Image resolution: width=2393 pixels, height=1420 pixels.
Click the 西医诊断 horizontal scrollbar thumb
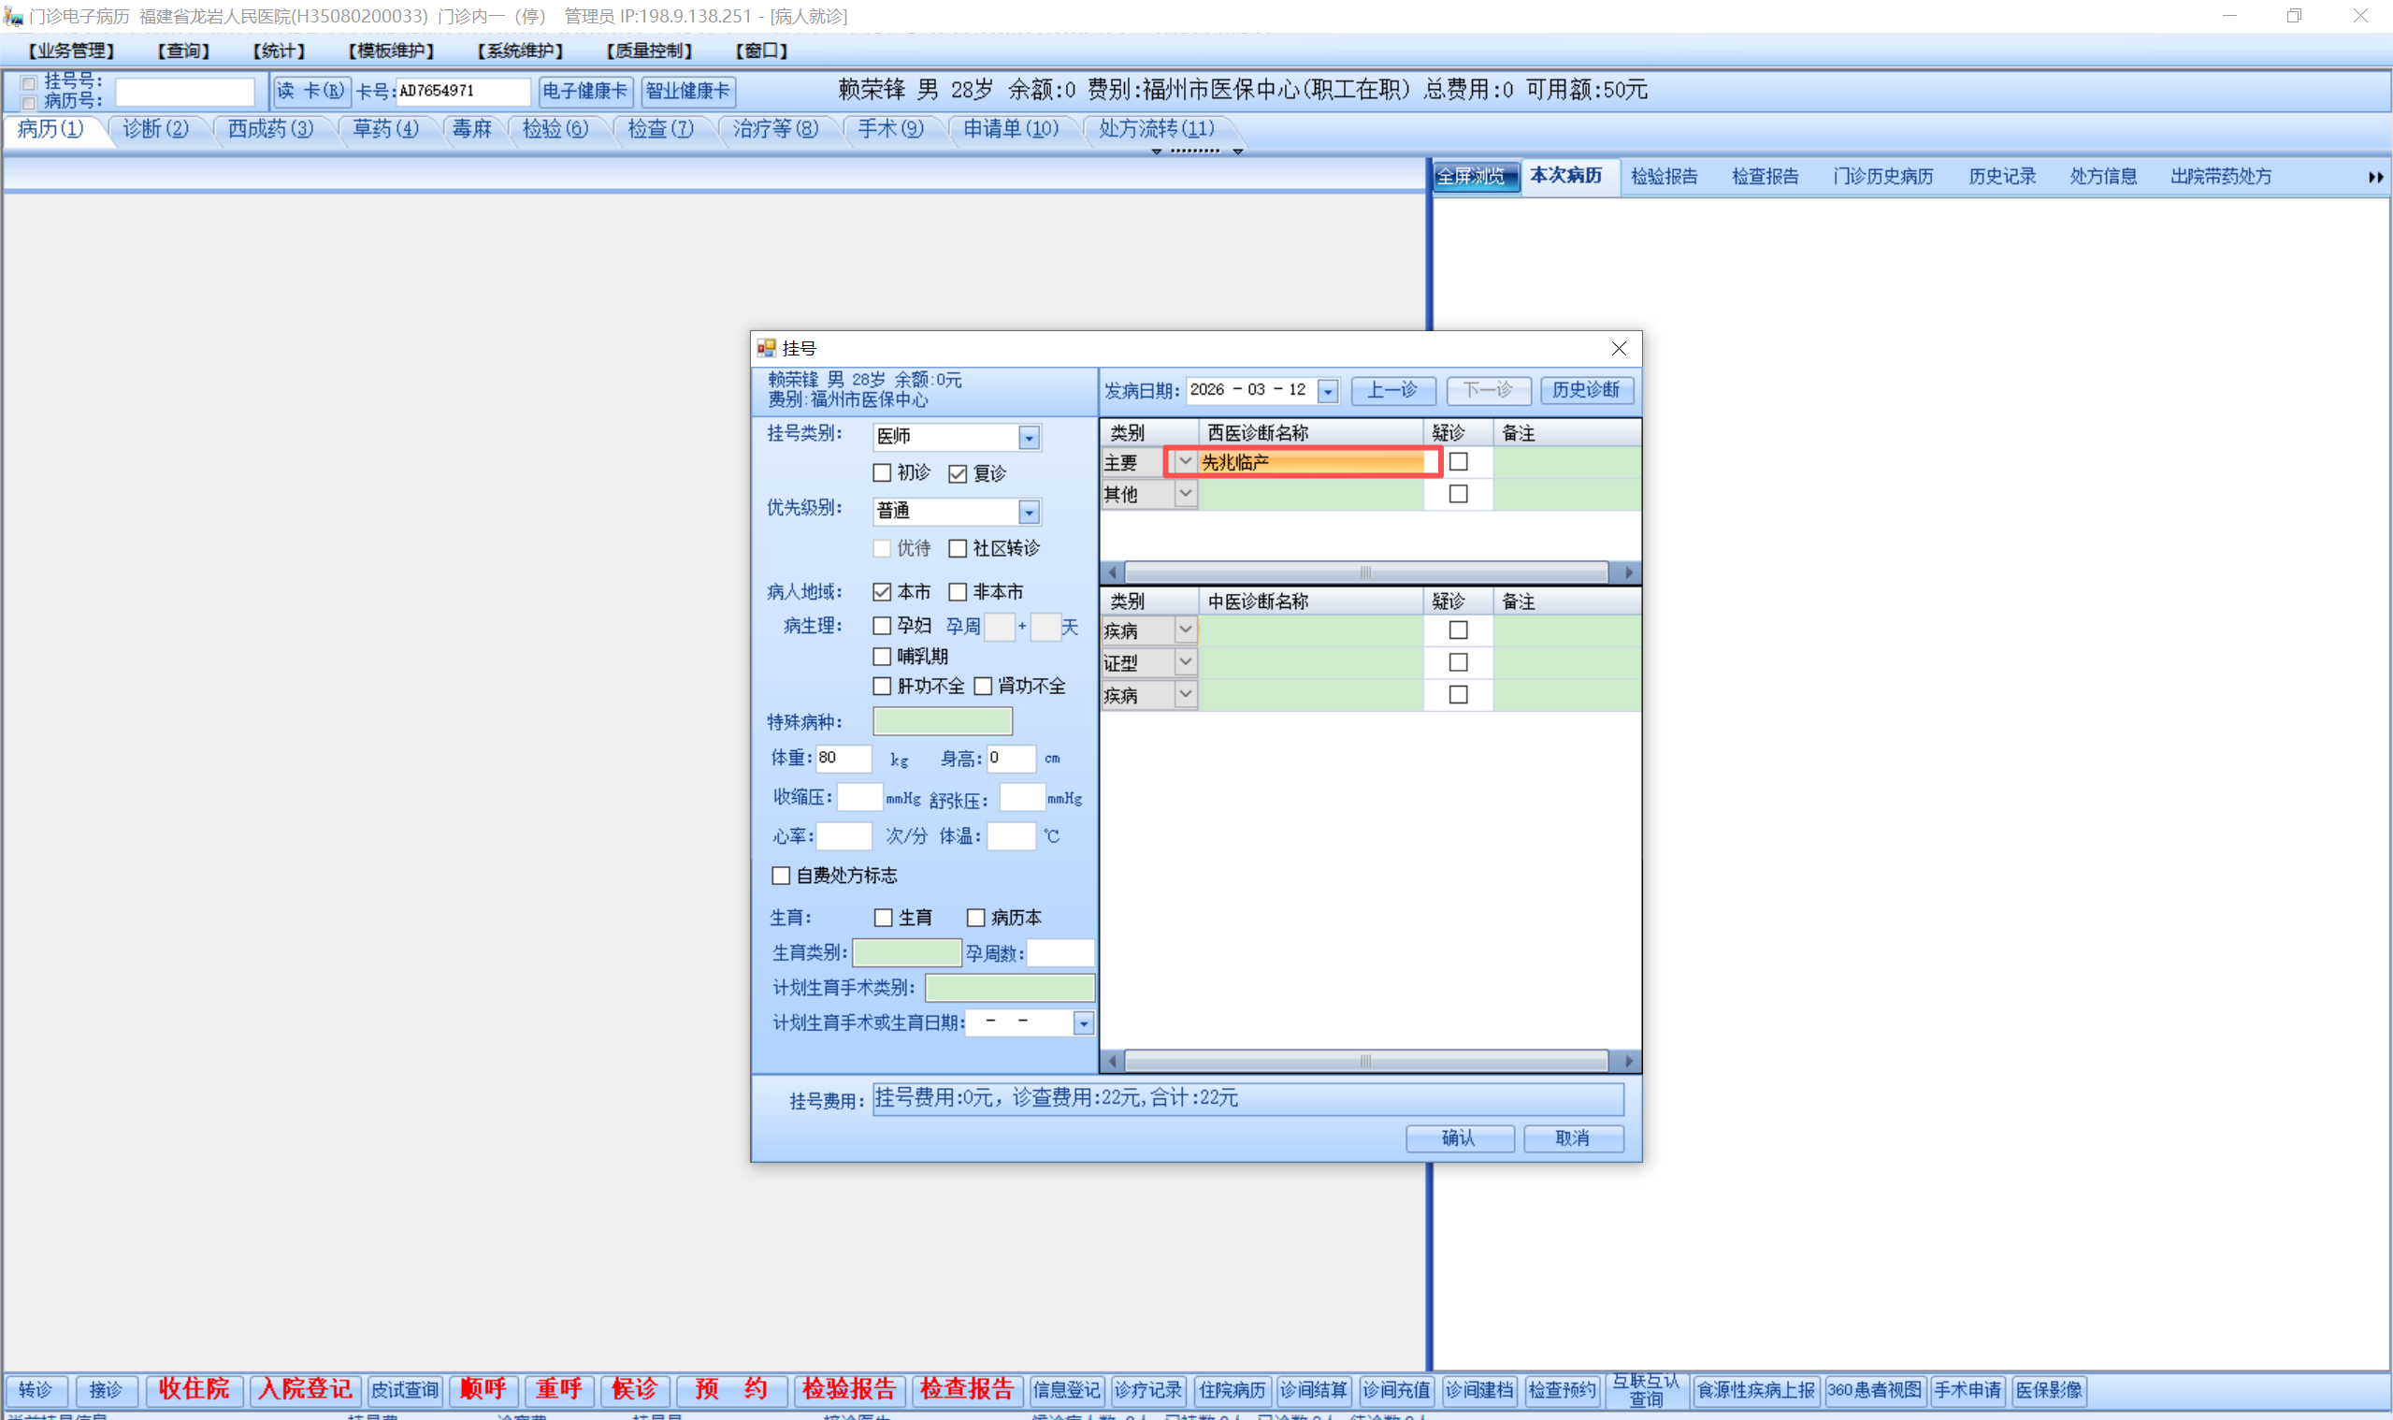(1365, 572)
